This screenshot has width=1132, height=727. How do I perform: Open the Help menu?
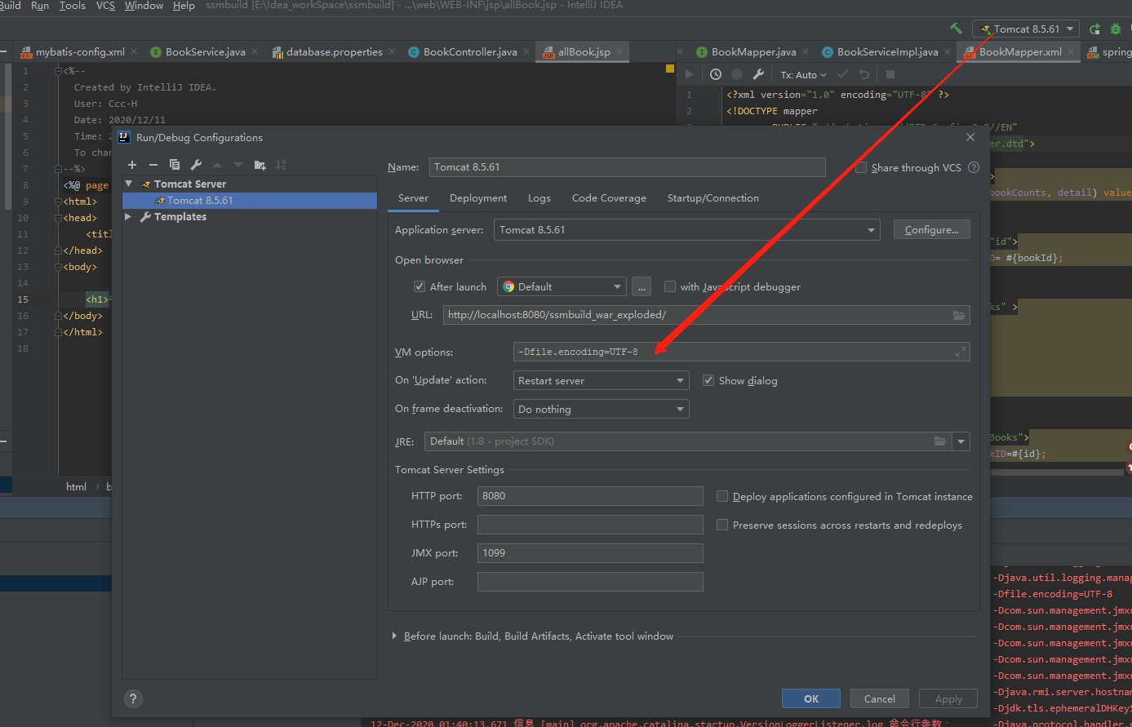(x=184, y=6)
